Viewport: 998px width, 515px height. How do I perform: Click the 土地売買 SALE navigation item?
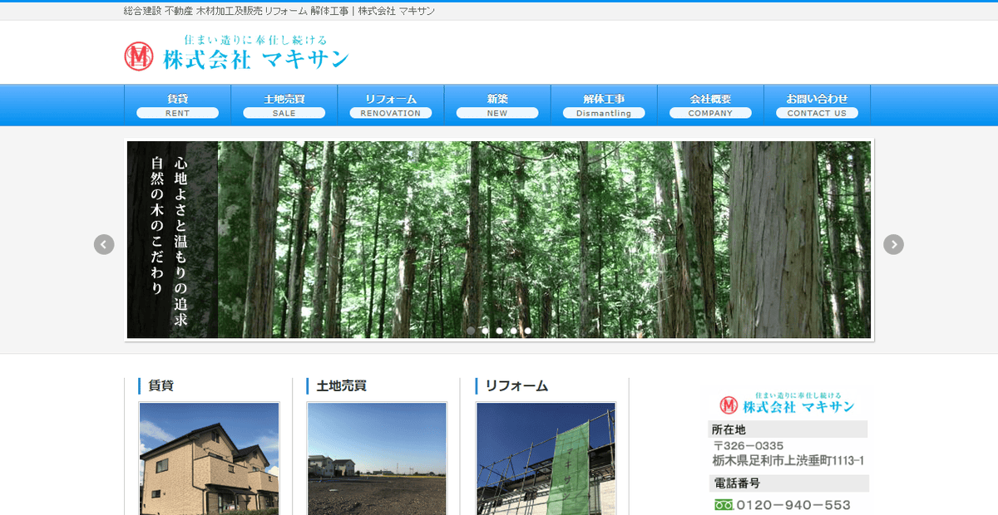284,104
